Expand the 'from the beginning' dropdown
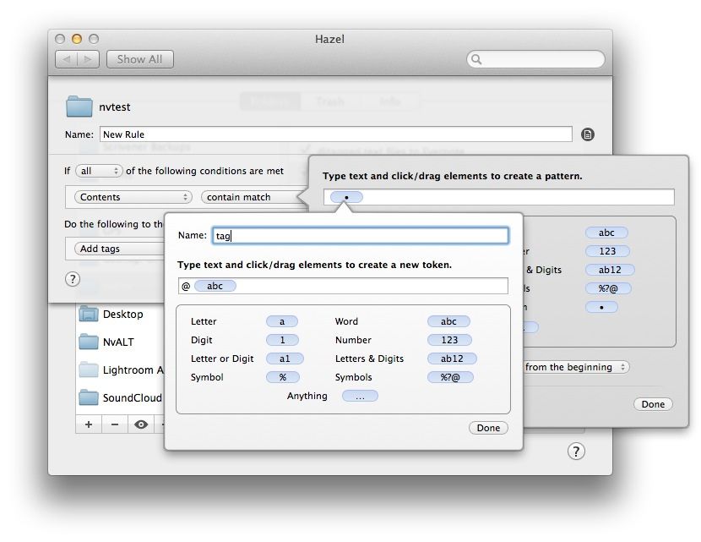Viewport: 701px width, 542px height. tap(576, 367)
